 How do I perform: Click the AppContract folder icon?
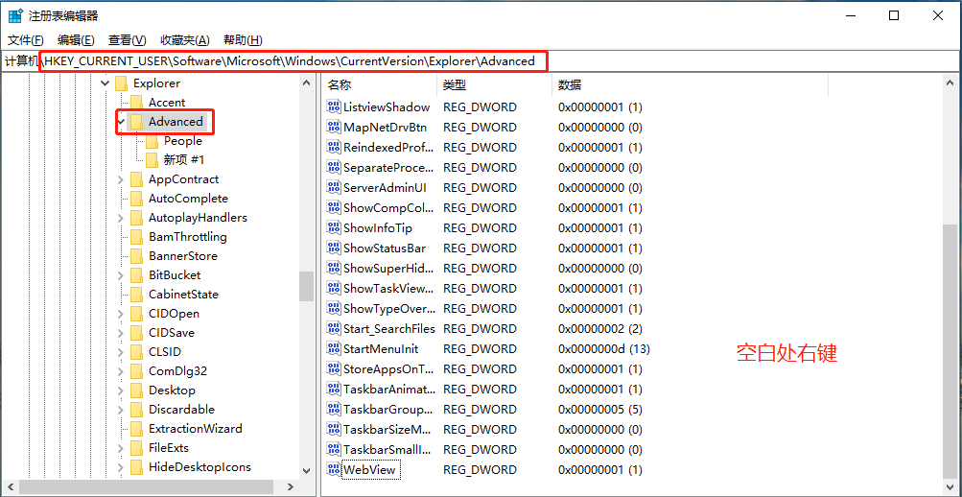pos(136,179)
